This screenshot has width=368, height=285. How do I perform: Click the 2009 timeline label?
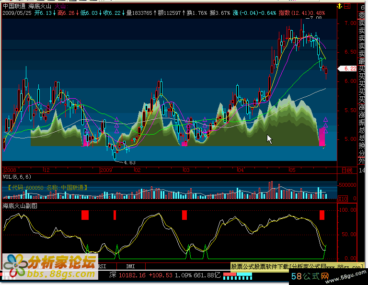tap(106, 170)
